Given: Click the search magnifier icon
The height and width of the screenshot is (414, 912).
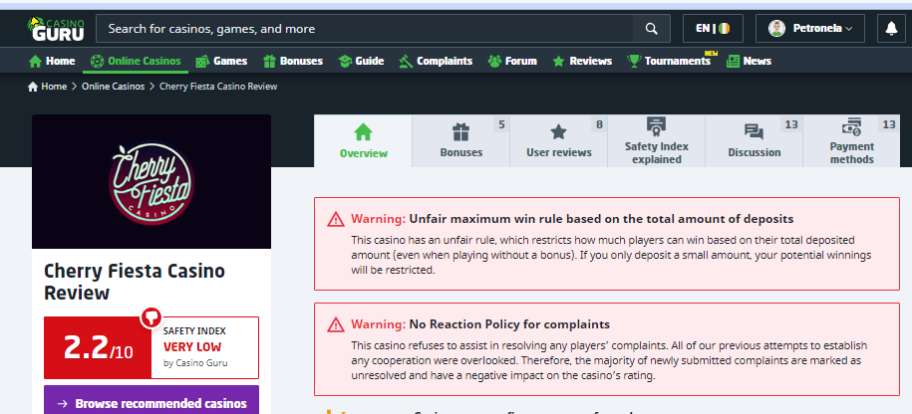Looking at the screenshot, I should point(651,29).
